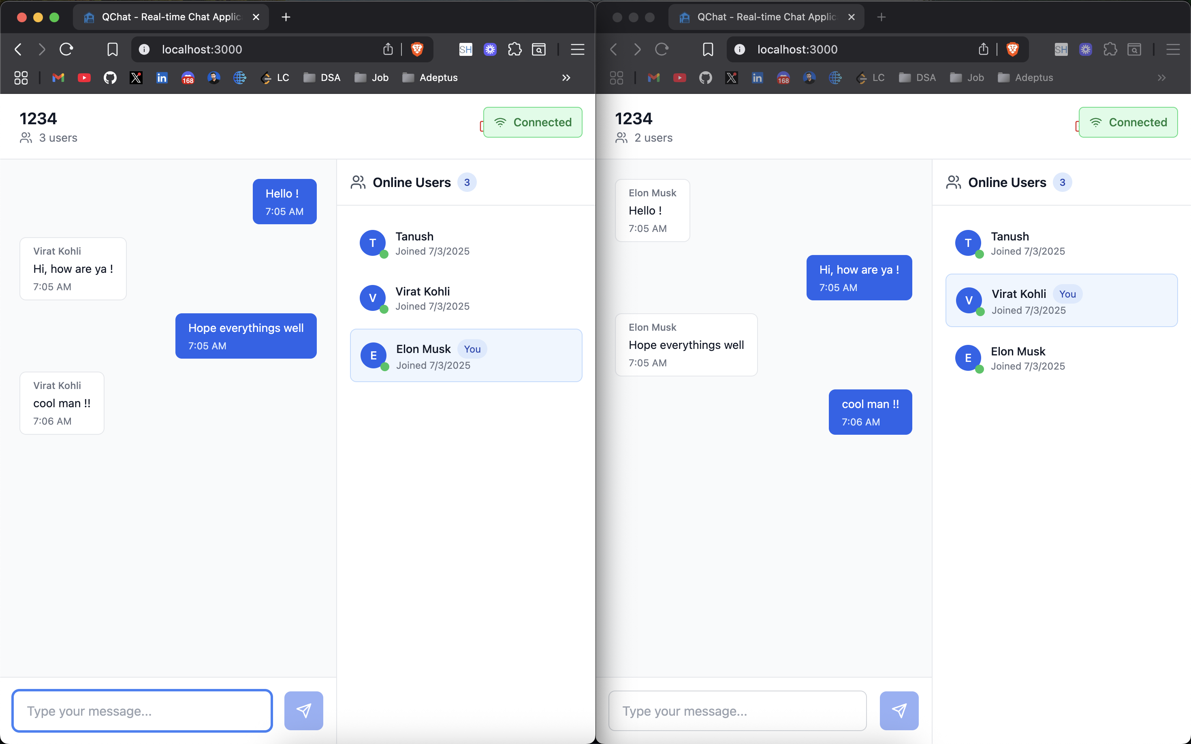The image size is (1191, 744).
Task: Open the sidebar search panel in left browser
Action: [539, 49]
